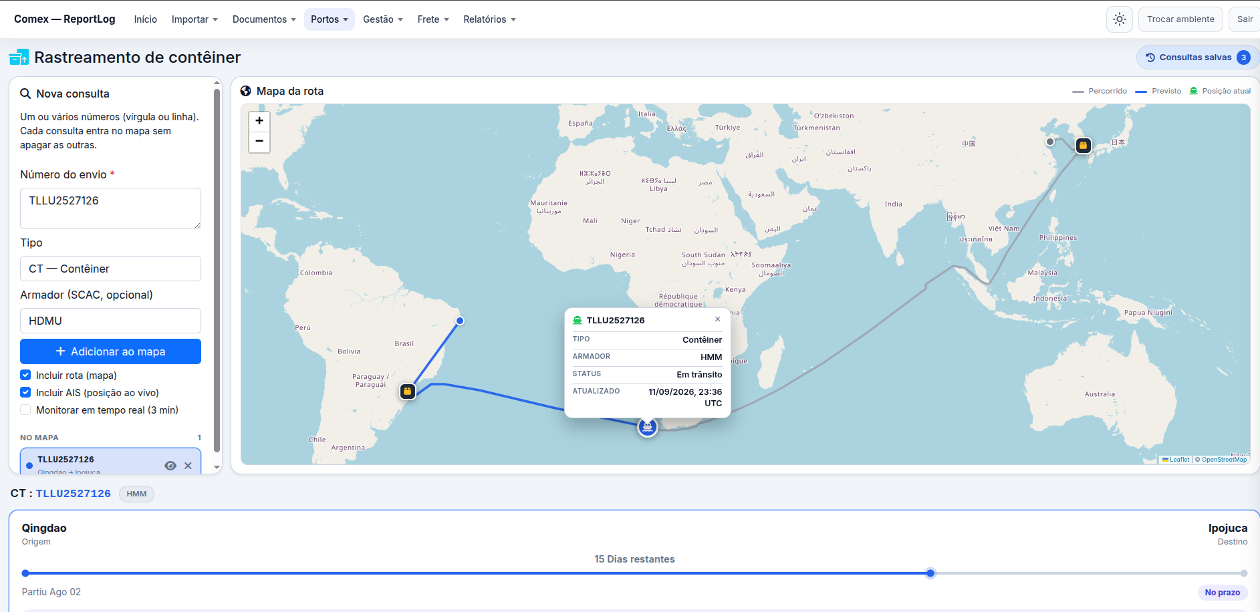
Task: Click the ship current position marker
Action: (647, 427)
